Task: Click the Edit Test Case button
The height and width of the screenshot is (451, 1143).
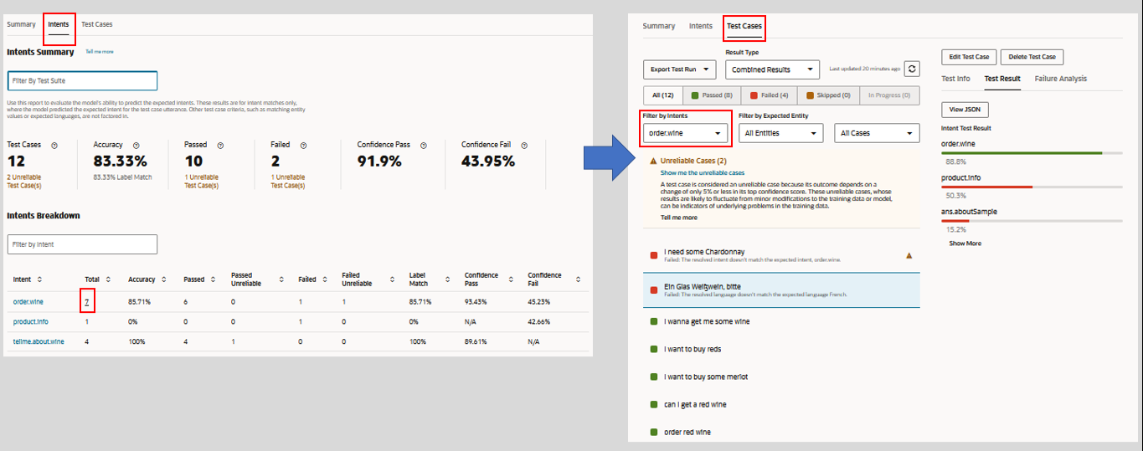Action: [x=968, y=57]
